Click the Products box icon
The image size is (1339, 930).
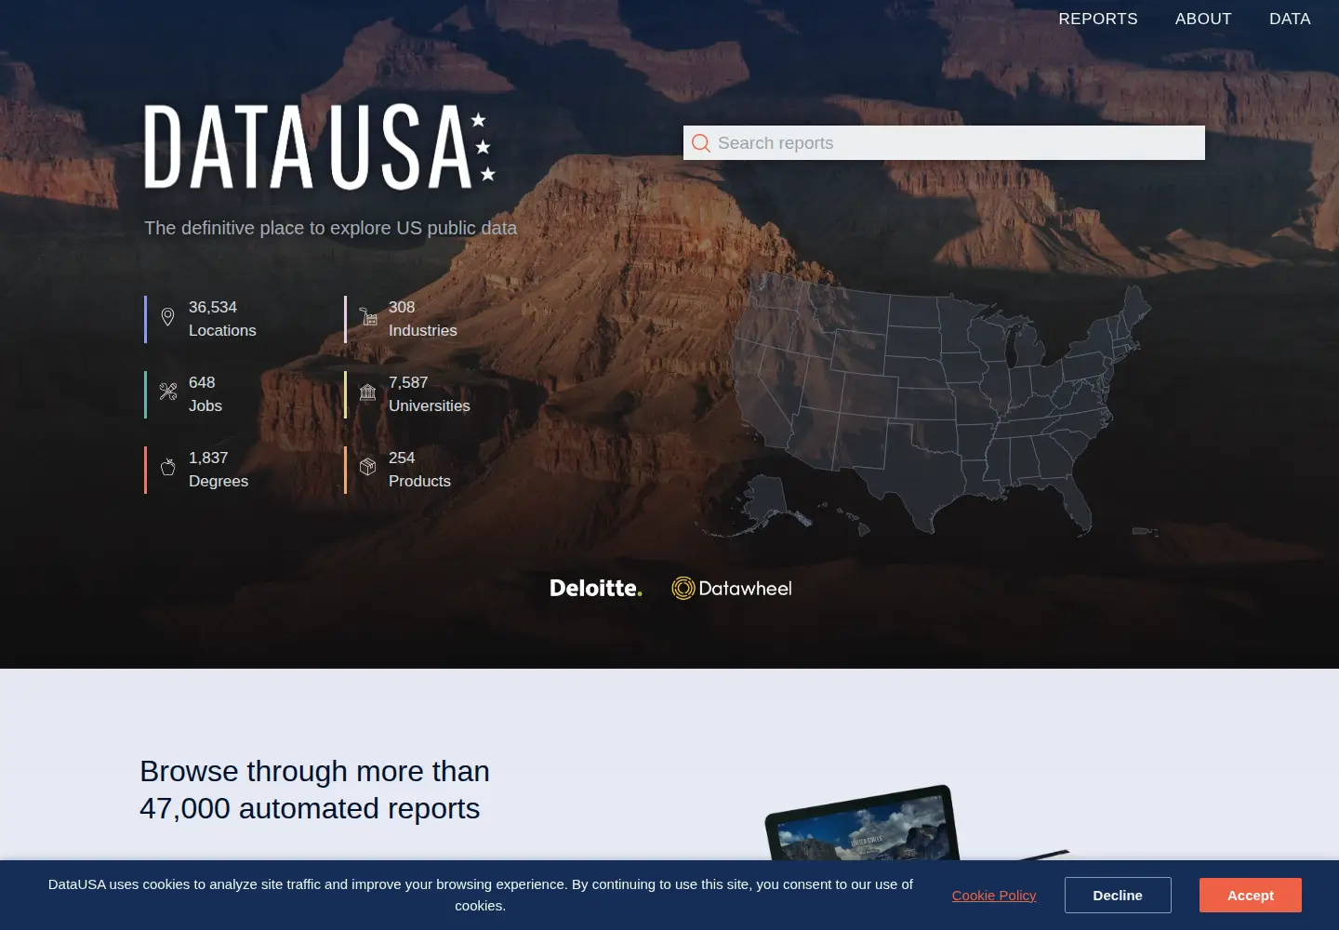click(368, 467)
